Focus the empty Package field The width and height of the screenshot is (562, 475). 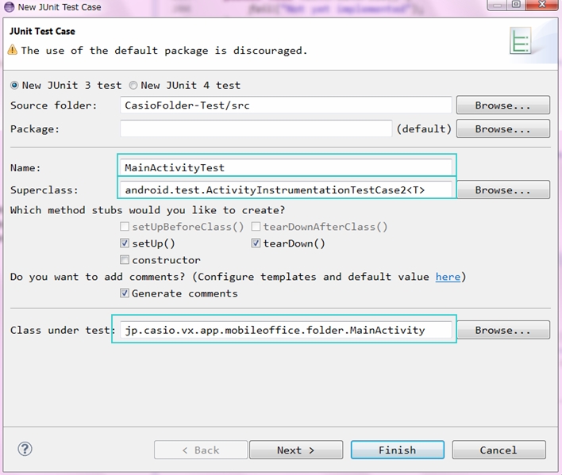tap(256, 129)
